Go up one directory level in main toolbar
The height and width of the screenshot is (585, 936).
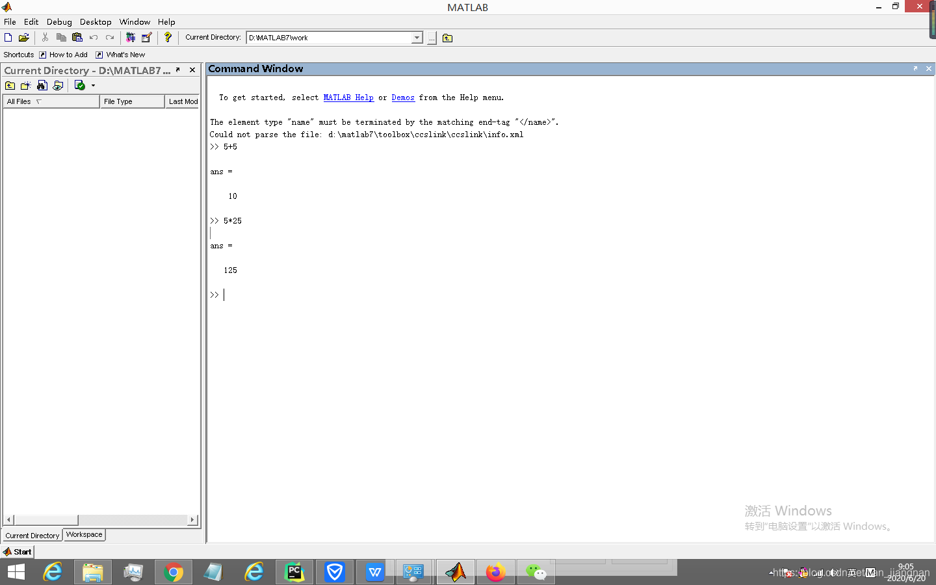[447, 38]
